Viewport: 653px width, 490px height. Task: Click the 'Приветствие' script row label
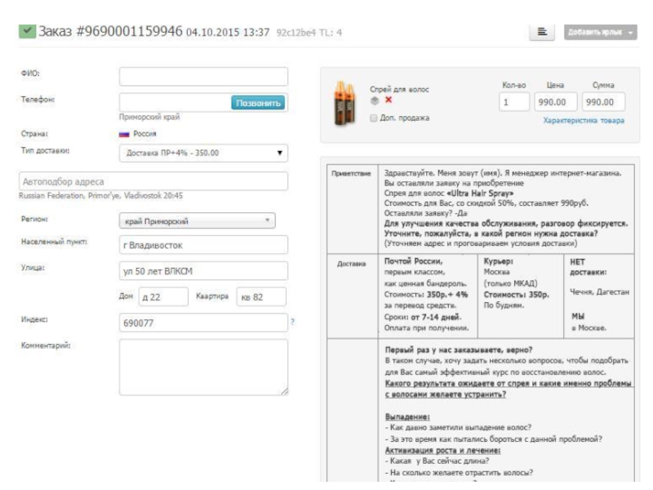[351, 173]
